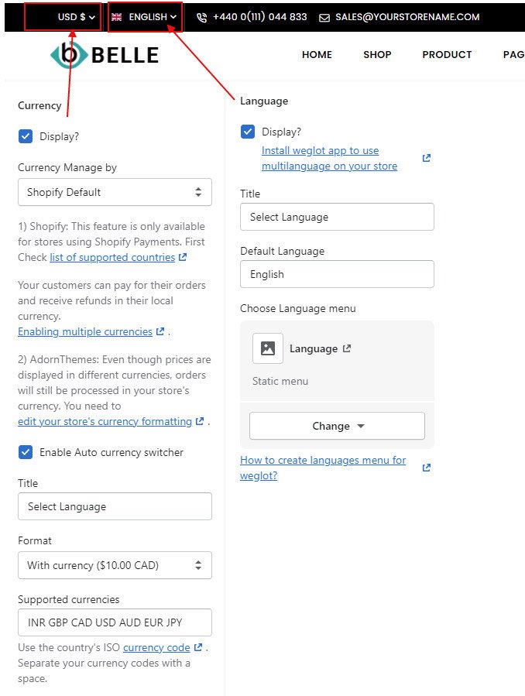
Task: Click the Change menu button
Action: coord(337,426)
